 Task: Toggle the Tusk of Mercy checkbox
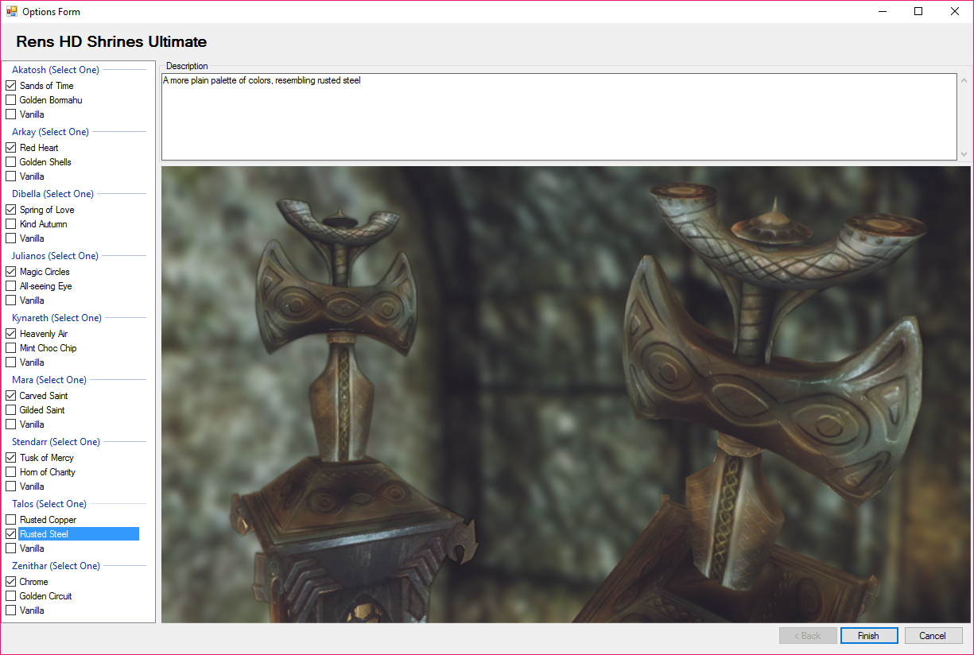click(11, 458)
